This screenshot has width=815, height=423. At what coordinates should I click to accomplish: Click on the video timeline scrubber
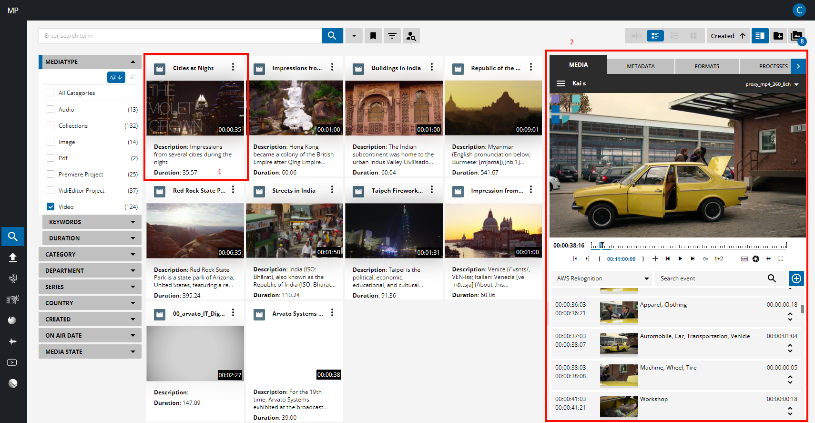689,246
